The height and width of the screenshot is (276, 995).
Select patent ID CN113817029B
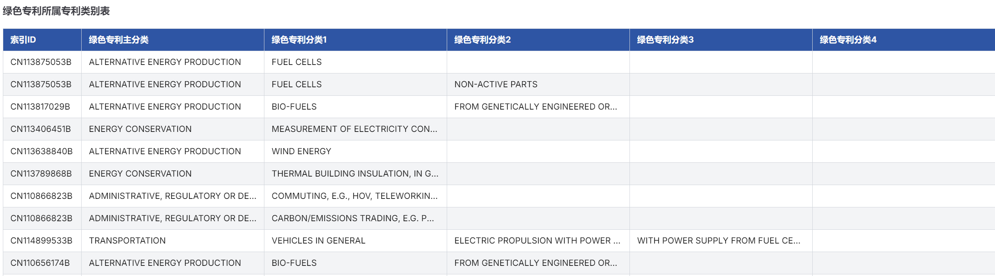click(40, 107)
